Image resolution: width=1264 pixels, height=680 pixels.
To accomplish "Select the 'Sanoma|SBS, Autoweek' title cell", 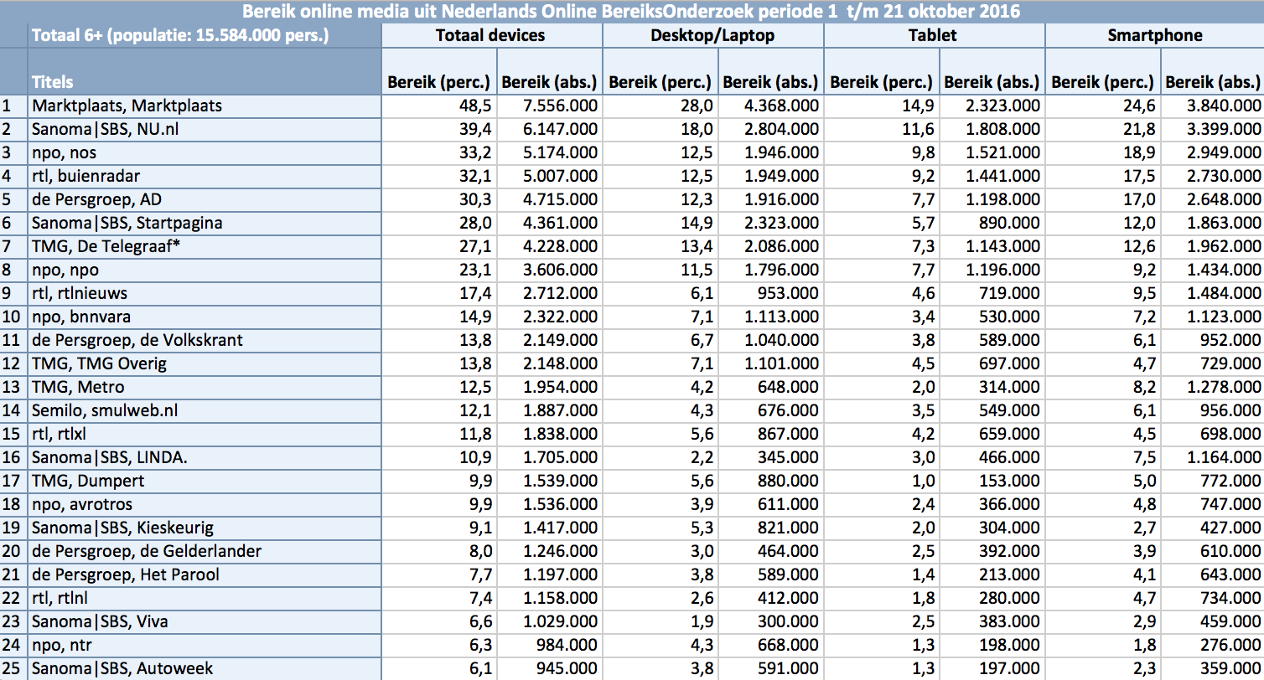I will coord(122,668).
